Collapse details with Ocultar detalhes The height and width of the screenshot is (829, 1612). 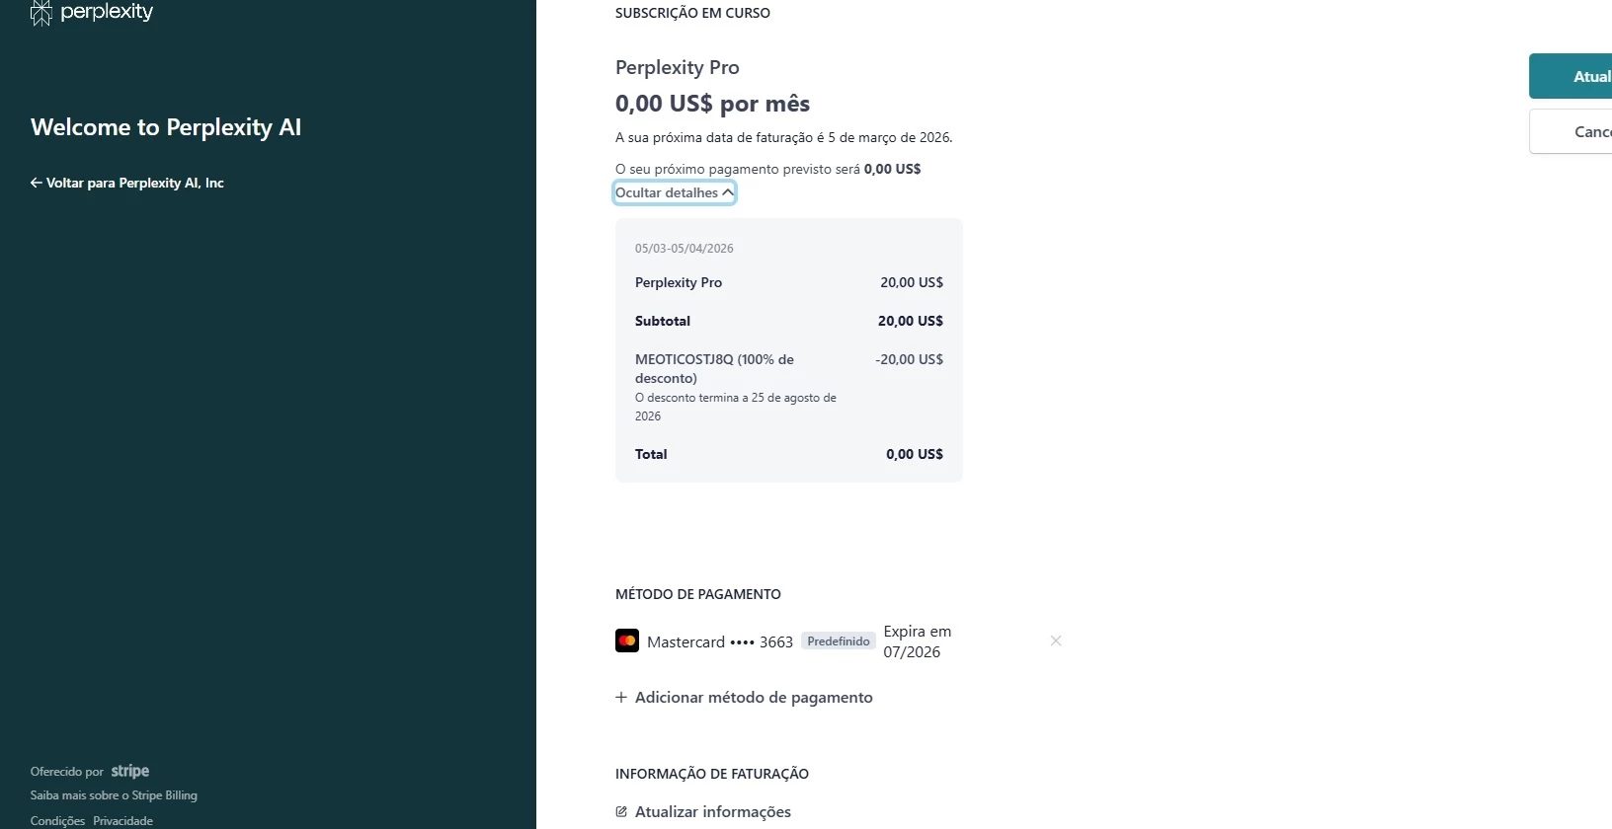coord(675,192)
